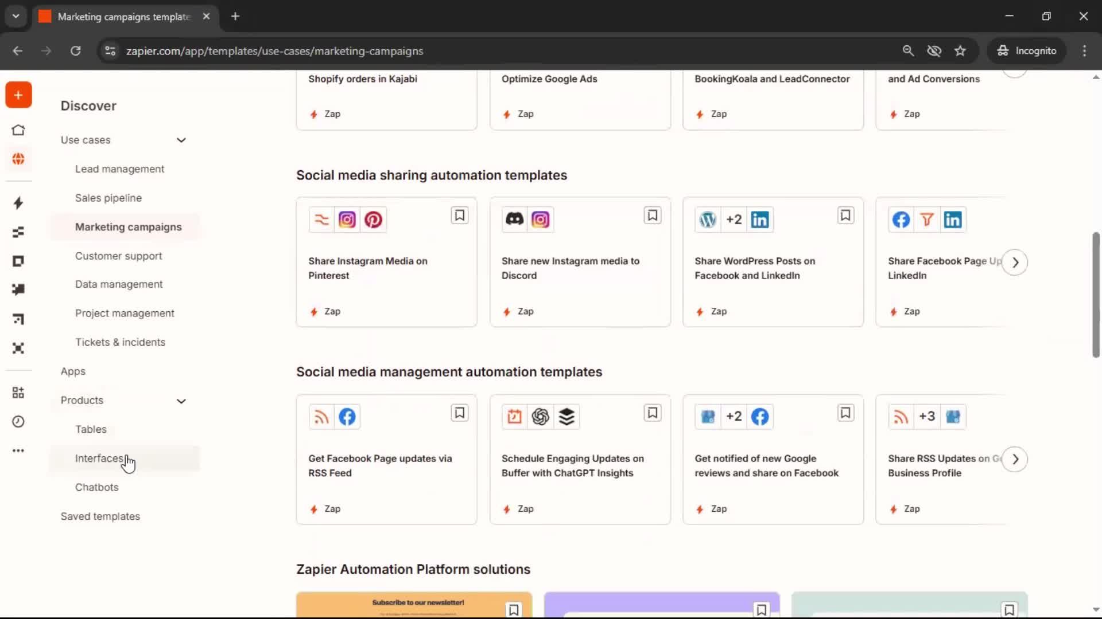Open the tab search dropdown arrow
The width and height of the screenshot is (1102, 619).
coord(16,16)
